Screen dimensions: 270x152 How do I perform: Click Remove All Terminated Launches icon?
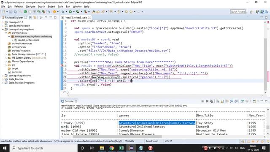(212, 101)
